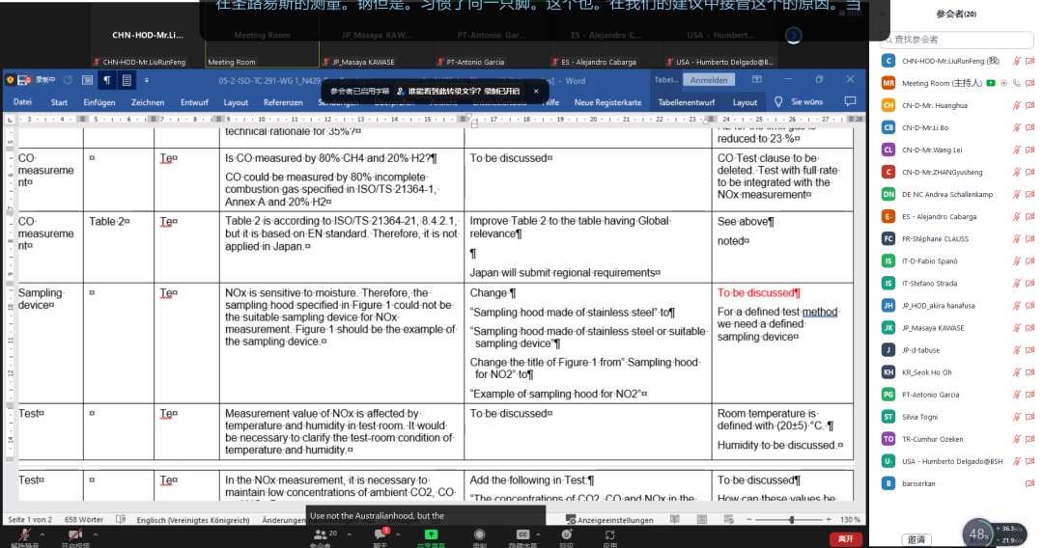Click the red leave meeting button
The width and height of the screenshot is (1043, 548).
(846, 538)
